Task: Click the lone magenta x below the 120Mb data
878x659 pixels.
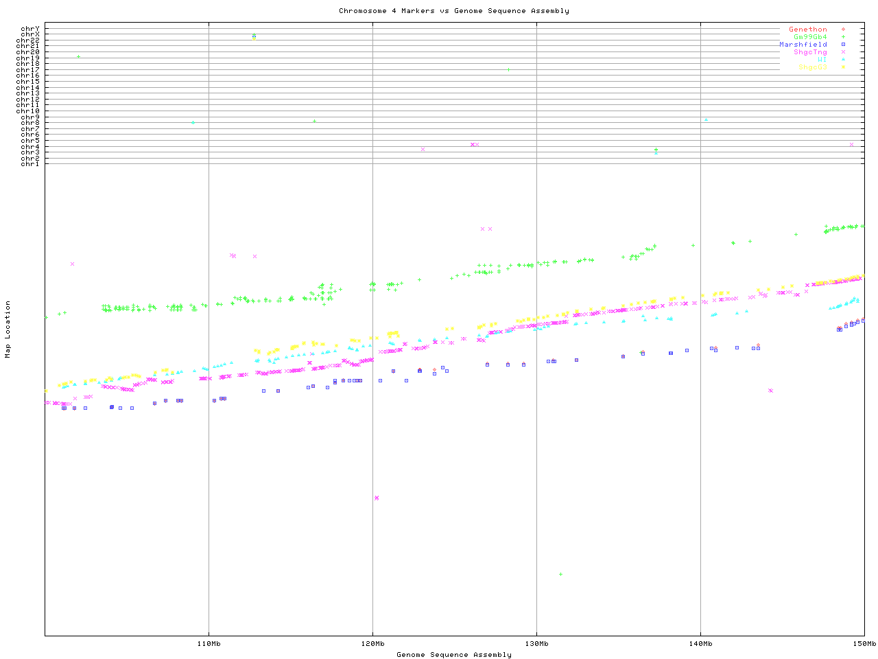Action: pyautogui.click(x=377, y=498)
